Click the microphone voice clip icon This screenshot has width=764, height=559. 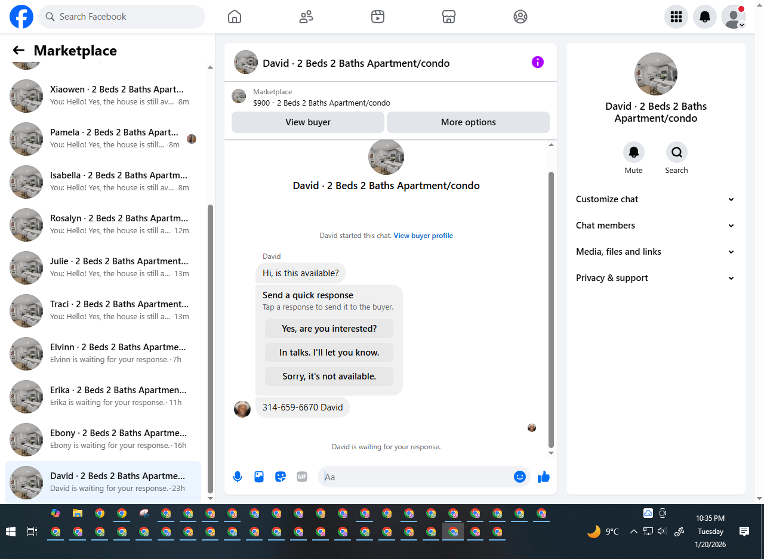[x=238, y=477]
